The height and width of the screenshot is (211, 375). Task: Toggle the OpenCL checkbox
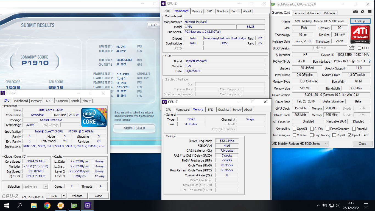(294, 129)
